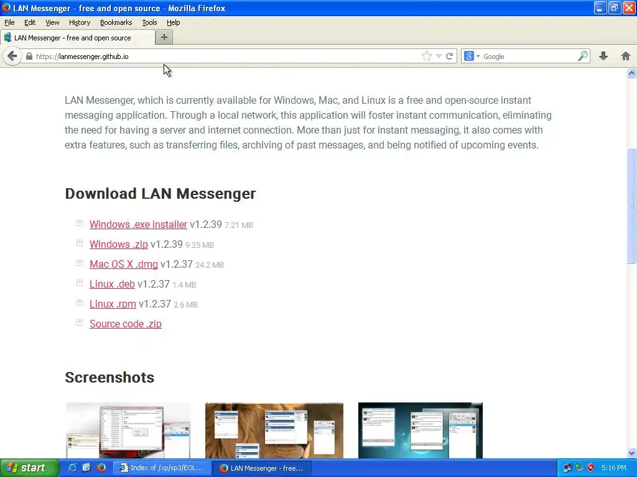Screen dimensions: 637x477
Task: Switch to LAN Messenger taskbar button
Action: pos(263,468)
